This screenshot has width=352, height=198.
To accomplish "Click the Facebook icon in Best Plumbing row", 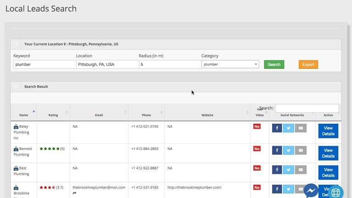I will (x=276, y=170).
